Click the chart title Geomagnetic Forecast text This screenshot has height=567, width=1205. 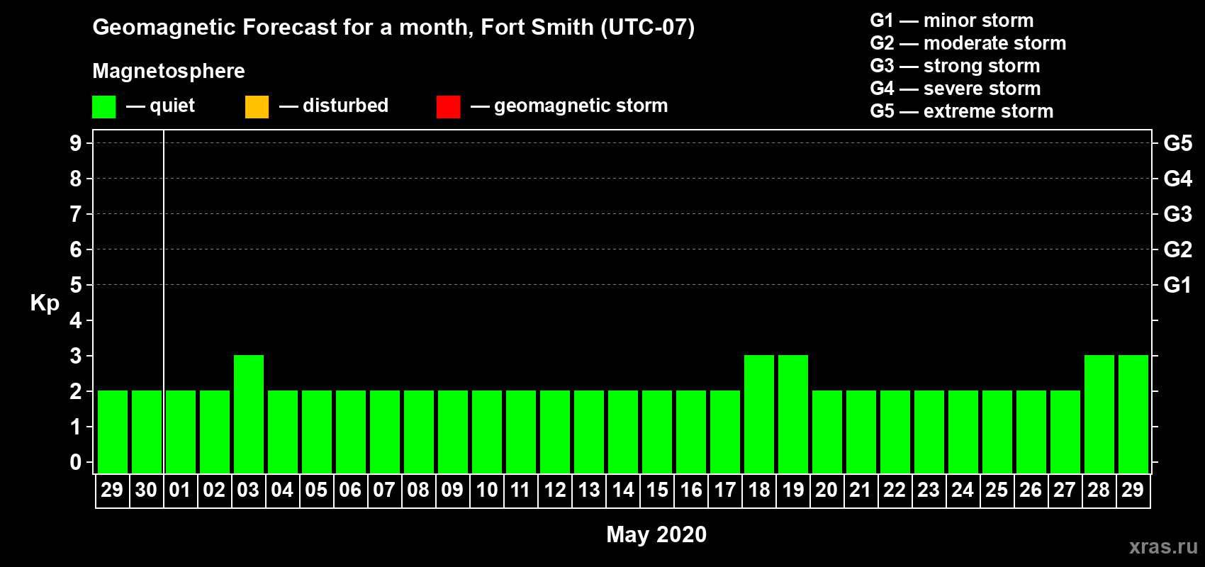point(393,27)
